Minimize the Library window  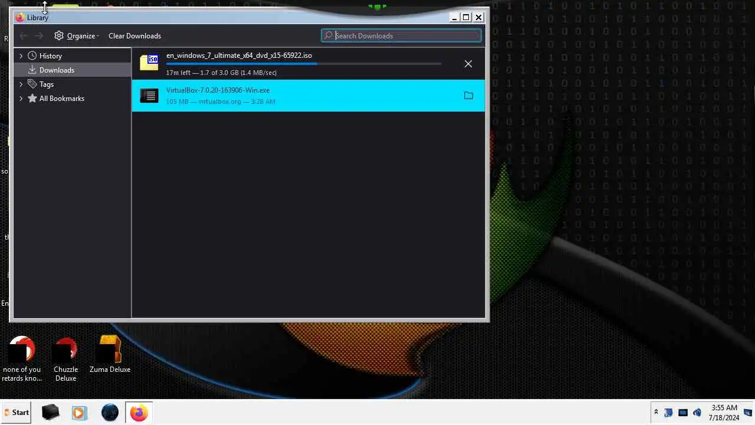454,18
